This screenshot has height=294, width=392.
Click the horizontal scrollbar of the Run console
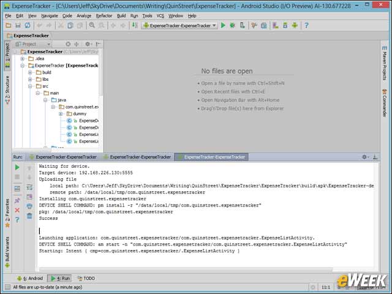(x=186, y=269)
